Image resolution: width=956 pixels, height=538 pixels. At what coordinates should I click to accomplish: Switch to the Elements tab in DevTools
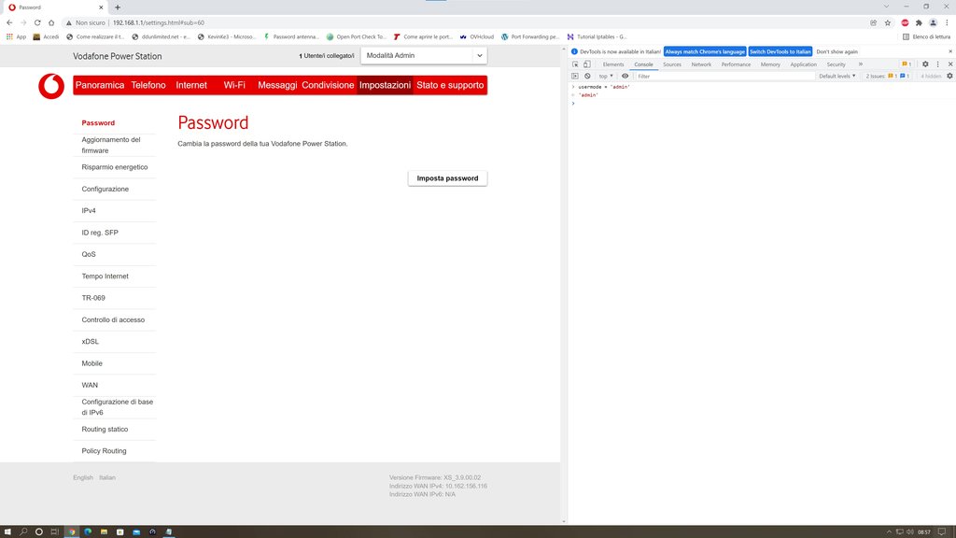coord(612,64)
